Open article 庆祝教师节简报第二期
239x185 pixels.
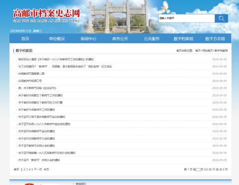31,74
